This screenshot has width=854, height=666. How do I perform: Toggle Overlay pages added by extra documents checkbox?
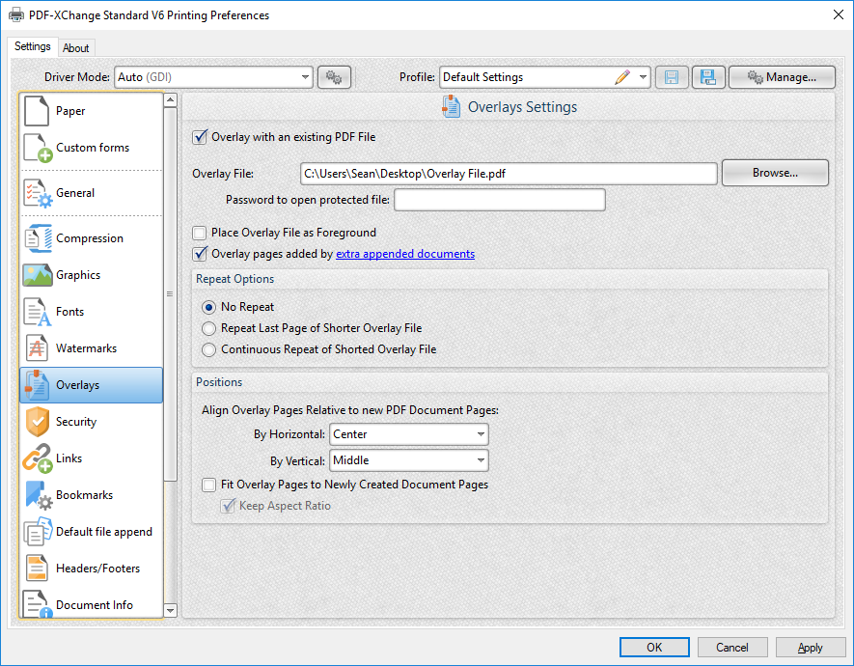click(x=200, y=254)
